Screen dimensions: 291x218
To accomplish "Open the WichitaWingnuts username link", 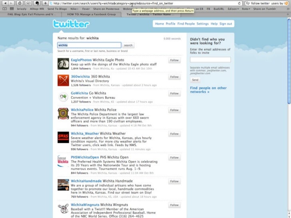I will coord(85,205).
